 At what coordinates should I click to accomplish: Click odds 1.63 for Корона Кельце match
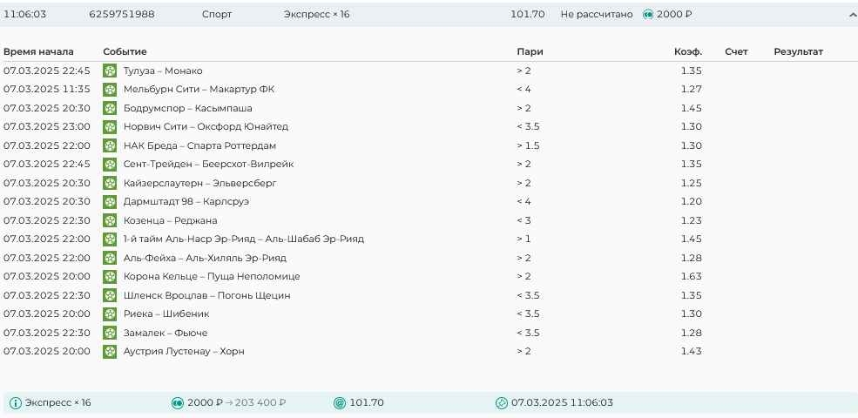click(x=691, y=276)
